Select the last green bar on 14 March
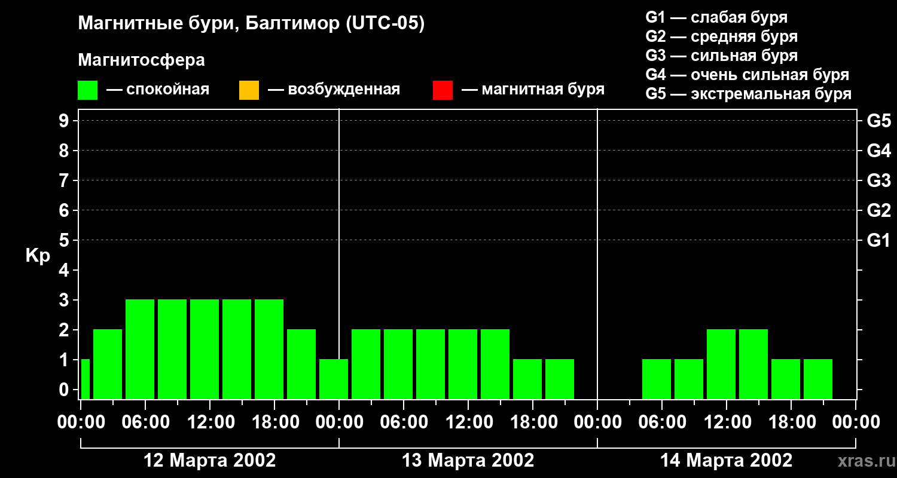This screenshot has width=897, height=478. coord(817,379)
